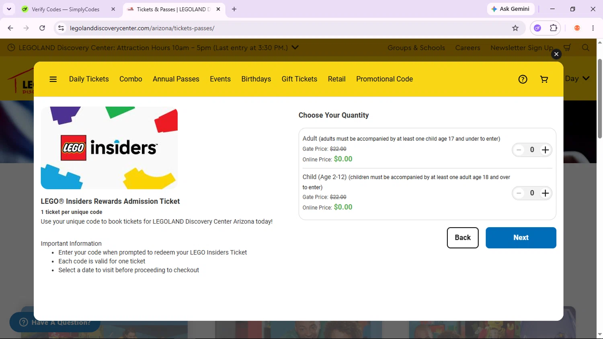Open Annual Passes tab
This screenshot has height=339, width=603.
coord(176,79)
